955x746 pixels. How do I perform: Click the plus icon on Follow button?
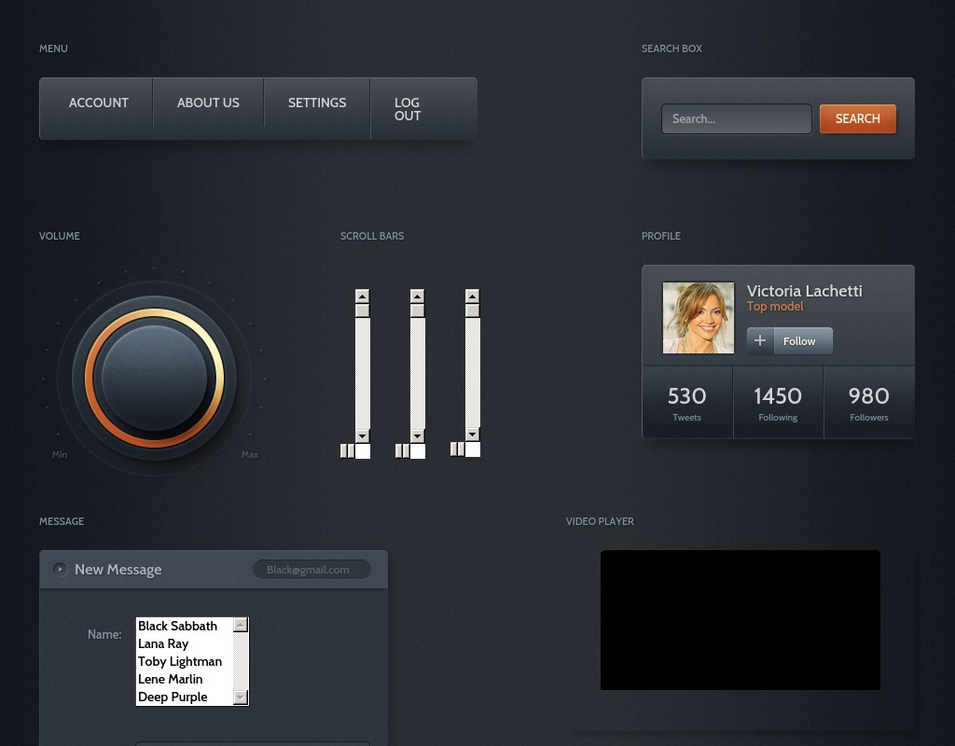pos(760,341)
